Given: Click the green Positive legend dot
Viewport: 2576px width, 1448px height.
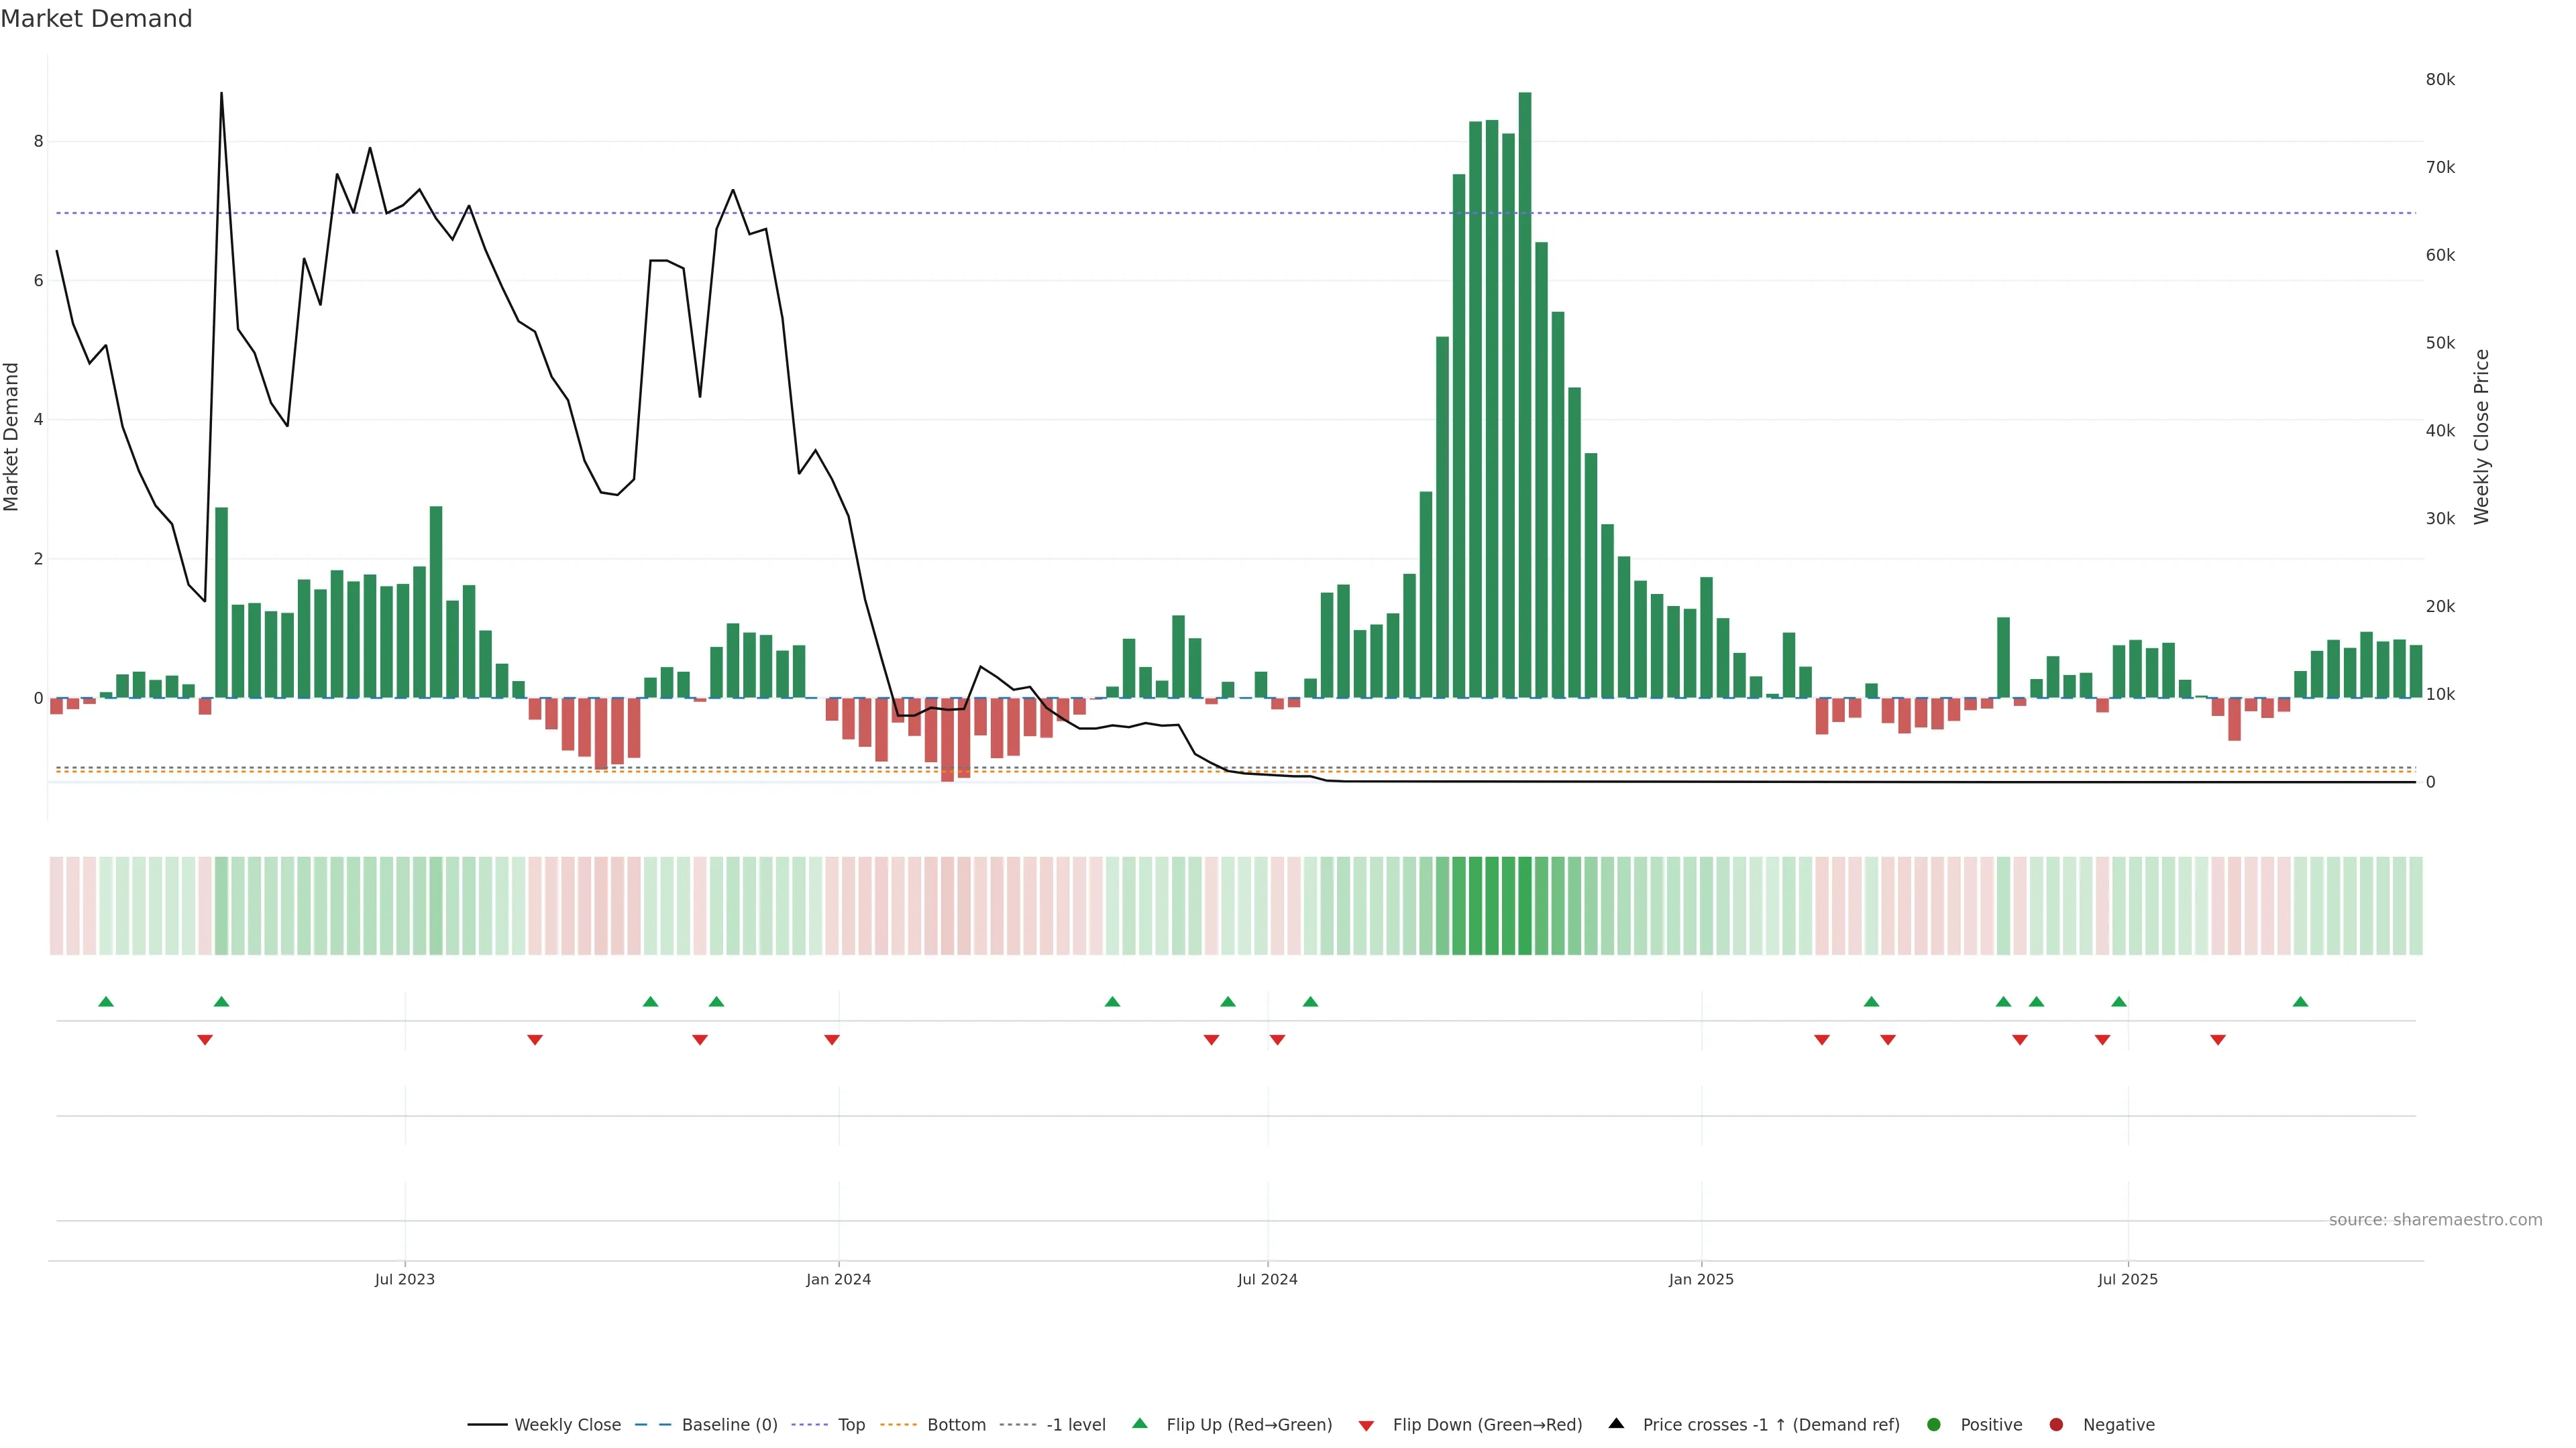Looking at the screenshot, I should 1933,1425.
